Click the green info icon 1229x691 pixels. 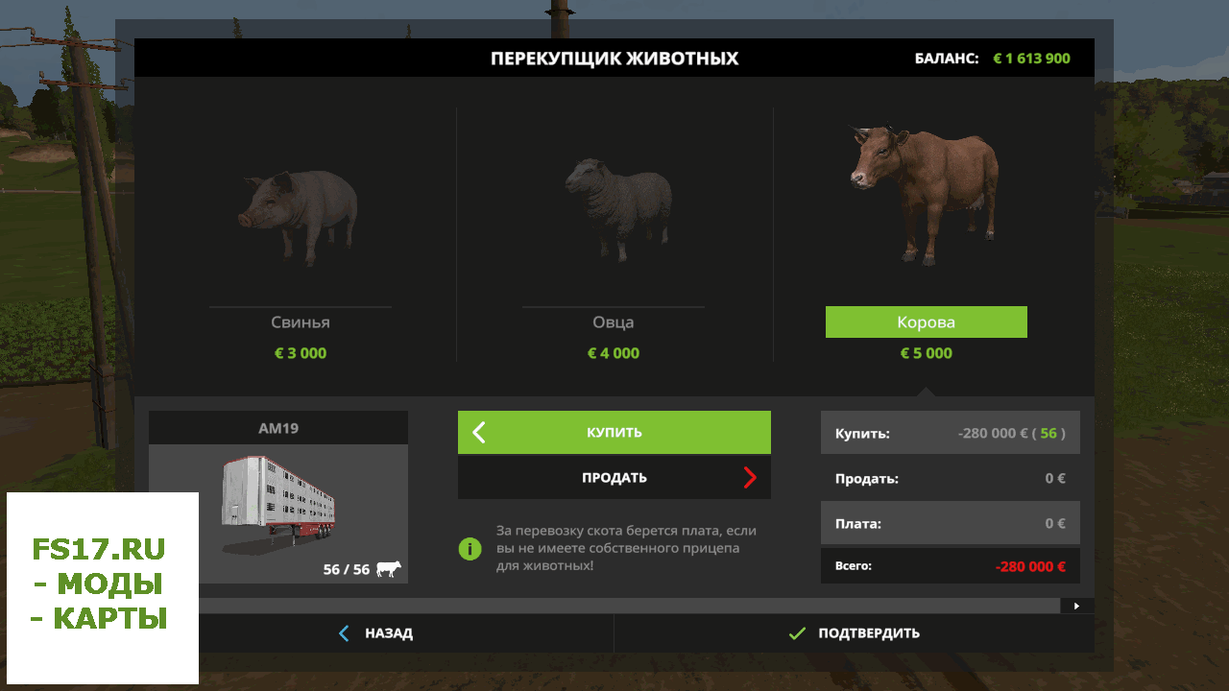(x=470, y=548)
